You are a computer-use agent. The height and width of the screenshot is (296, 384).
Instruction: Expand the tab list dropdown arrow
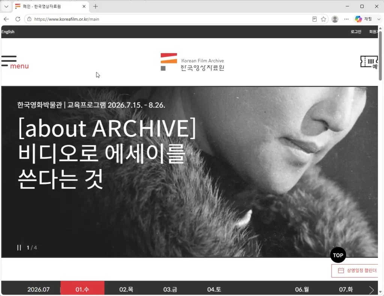point(6,6)
